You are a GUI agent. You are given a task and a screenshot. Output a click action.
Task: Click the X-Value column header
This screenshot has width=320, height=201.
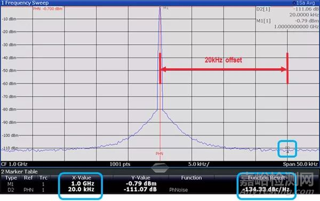(x=82, y=178)
